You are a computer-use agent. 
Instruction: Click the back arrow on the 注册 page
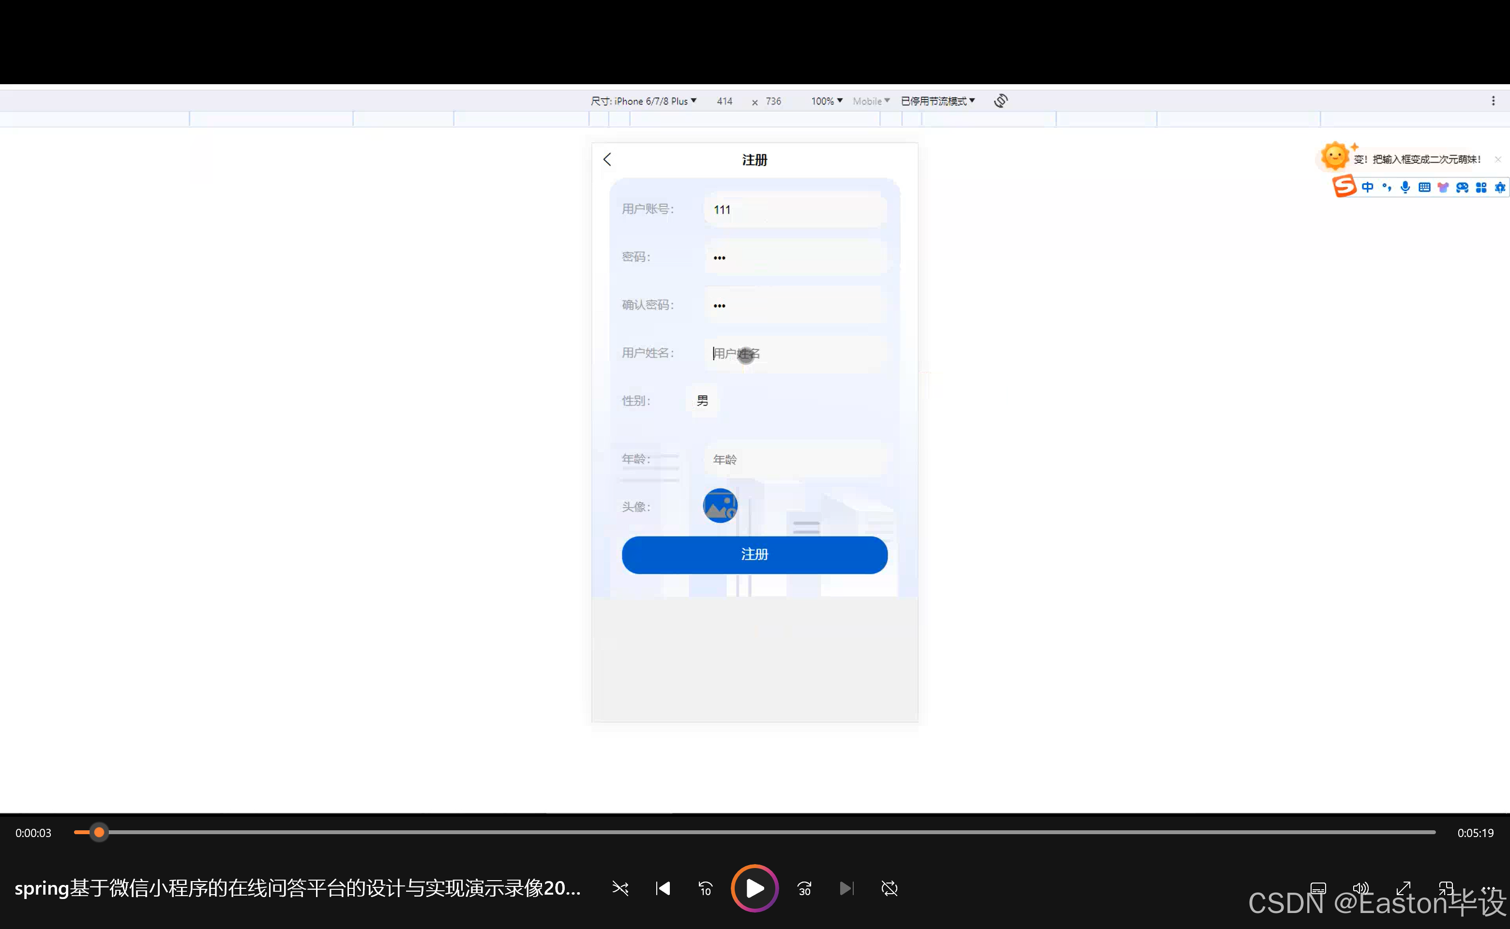tap(607, 159)
